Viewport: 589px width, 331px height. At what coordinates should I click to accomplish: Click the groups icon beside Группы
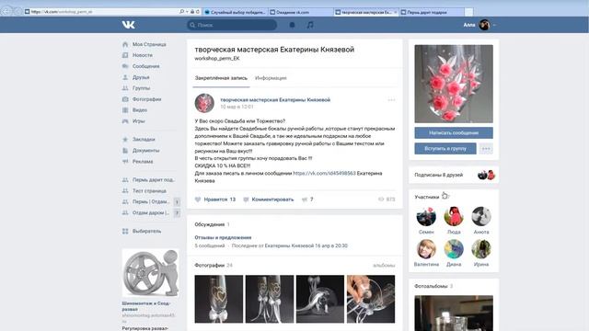(125, 88)
